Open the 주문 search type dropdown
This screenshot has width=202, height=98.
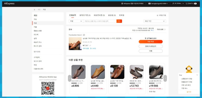pos(76,21)
